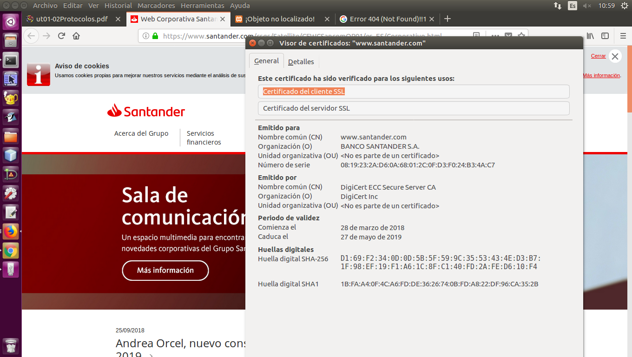Close the Web Corporativa Santander tab
This screenshot has height=357, width=632.
pyautogui.click(x=223, y=19)
